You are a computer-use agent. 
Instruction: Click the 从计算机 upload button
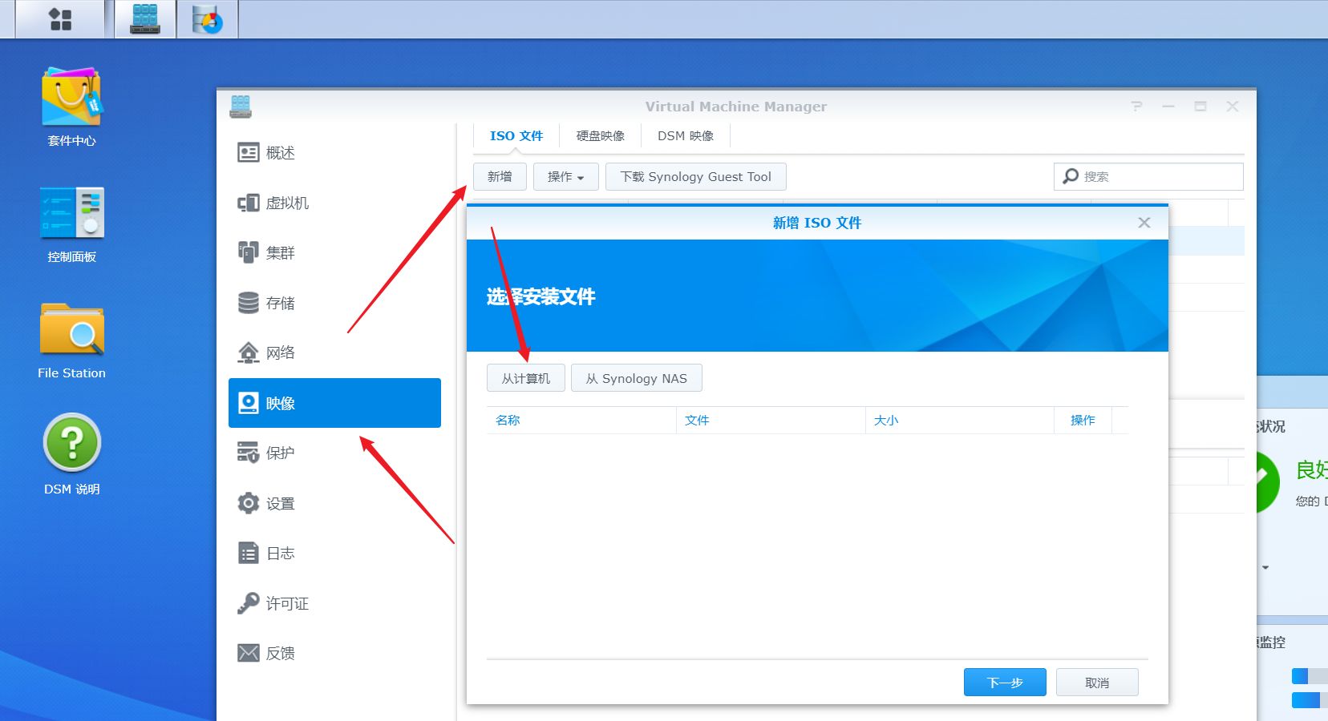point(526,378)
